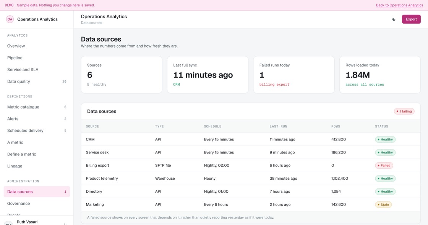The width and height of the screenshot is (428, 225).
Task: Click the 142,600 rows value
Action: [339, 204]
